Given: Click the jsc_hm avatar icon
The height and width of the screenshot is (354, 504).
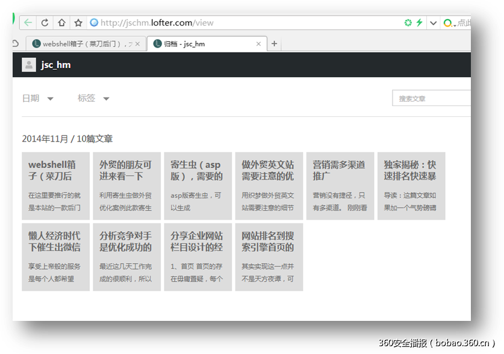Looking at the screenshot, I should [x=29, y=64].
